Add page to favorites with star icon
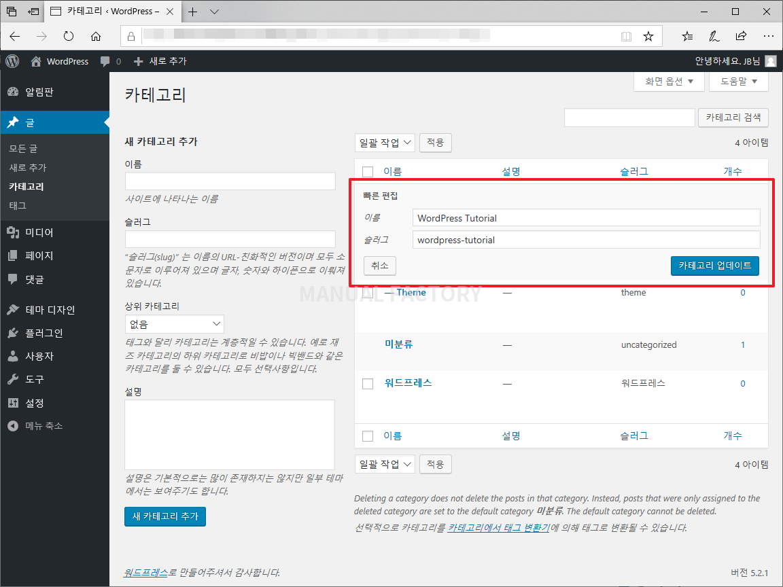This screenshot has height=587, width=783. pyautogui.click(x=648, y=36)
